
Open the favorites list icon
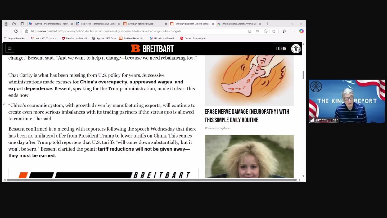pyautogui.click(x=284, y=31)
